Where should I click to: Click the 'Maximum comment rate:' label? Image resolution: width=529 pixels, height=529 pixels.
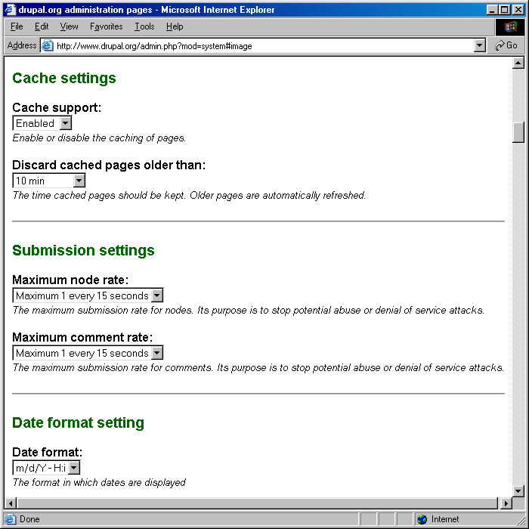point(82,337)
